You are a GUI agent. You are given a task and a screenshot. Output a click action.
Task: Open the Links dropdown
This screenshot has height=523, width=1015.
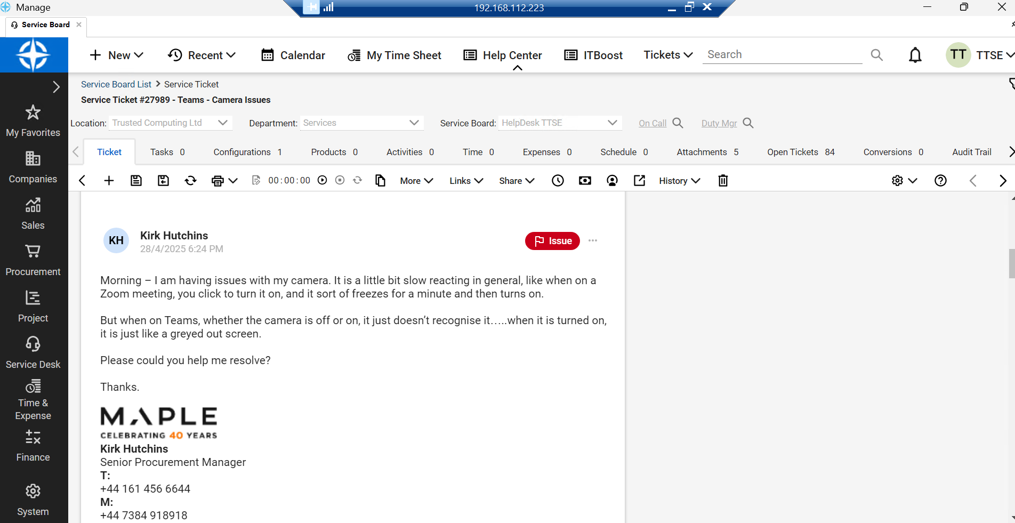tap(466, 181)
